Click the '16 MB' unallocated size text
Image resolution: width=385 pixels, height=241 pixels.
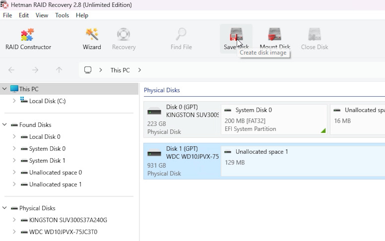click(x=342, y=120)
